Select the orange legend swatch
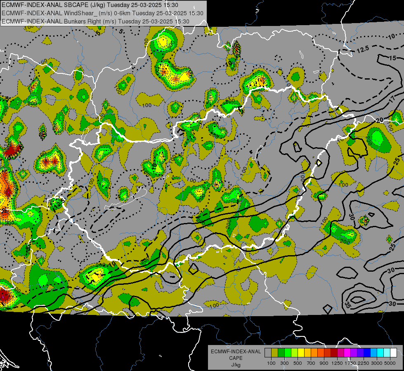 314,353
